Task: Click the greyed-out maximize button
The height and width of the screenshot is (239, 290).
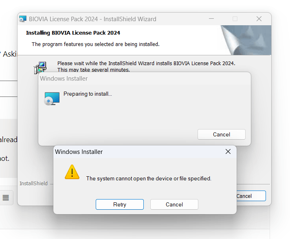Action: [235, 19]
